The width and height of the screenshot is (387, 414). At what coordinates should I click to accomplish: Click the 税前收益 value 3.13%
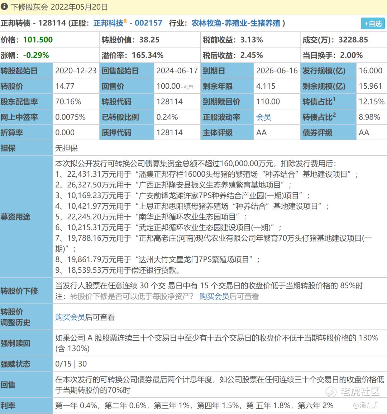(252, 40)
